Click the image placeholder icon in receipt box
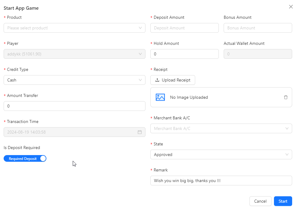Screen dimensions: 297x209 160,97
